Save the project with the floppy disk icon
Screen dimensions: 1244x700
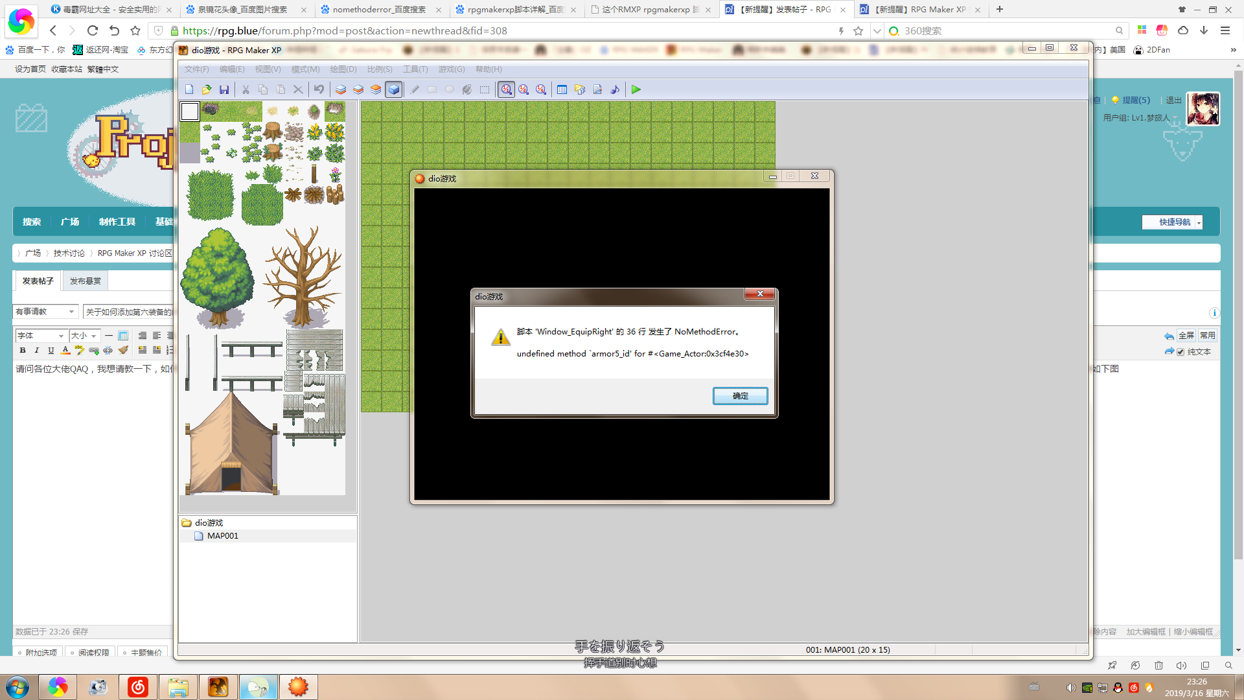pos(224,89)
